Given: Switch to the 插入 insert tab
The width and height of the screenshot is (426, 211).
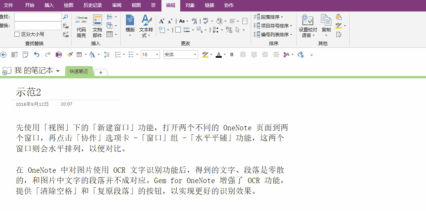Looking at the screenshot, I should (x=49, y=5).
